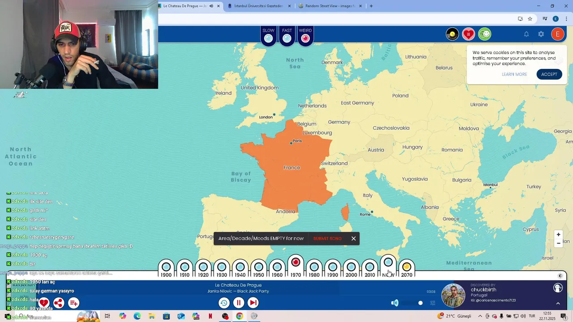
Task: Open the green smiley friends icon
Action: [x=484, y=34]
